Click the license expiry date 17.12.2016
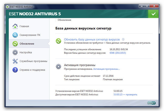The height and width of the screenshot is (111, 164). pyautogui.click(x=108, y=76)
